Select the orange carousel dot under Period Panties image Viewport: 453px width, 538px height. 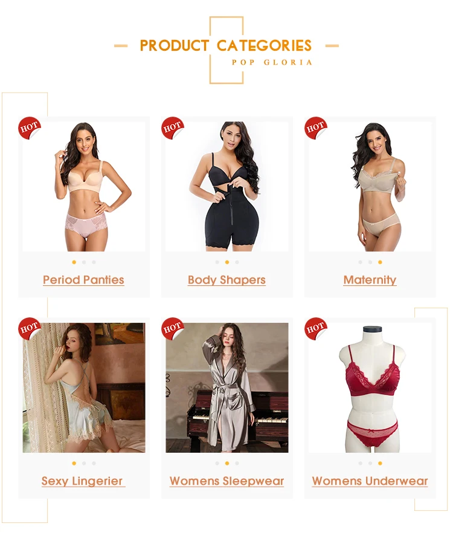coord(74,262)
